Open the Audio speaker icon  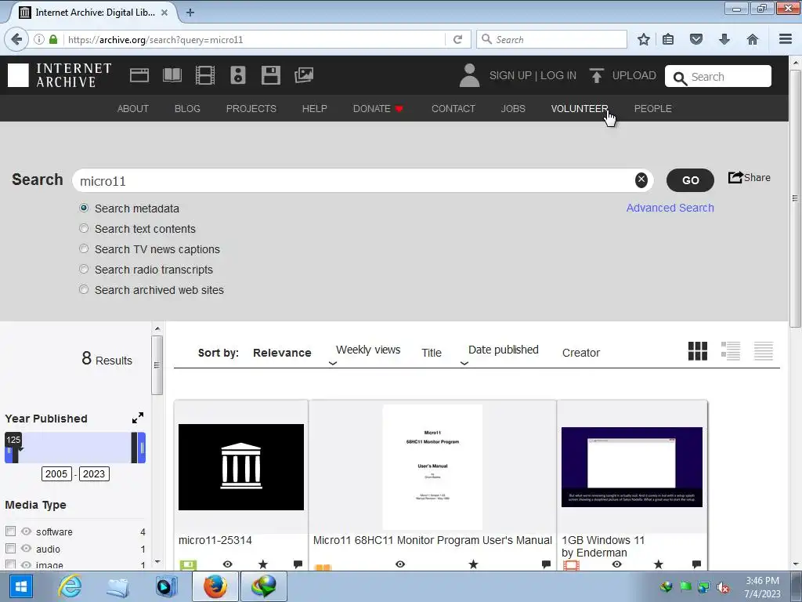(x=238, y=75)
